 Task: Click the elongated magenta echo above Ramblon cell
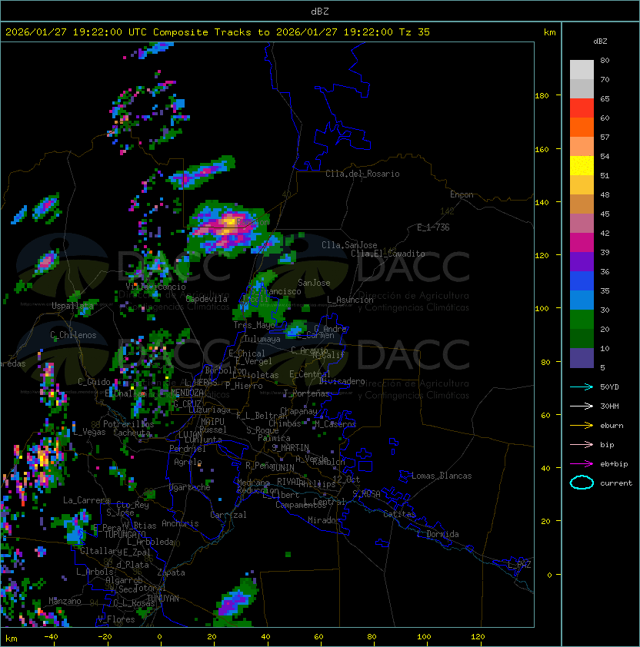[x=202, y=172]
